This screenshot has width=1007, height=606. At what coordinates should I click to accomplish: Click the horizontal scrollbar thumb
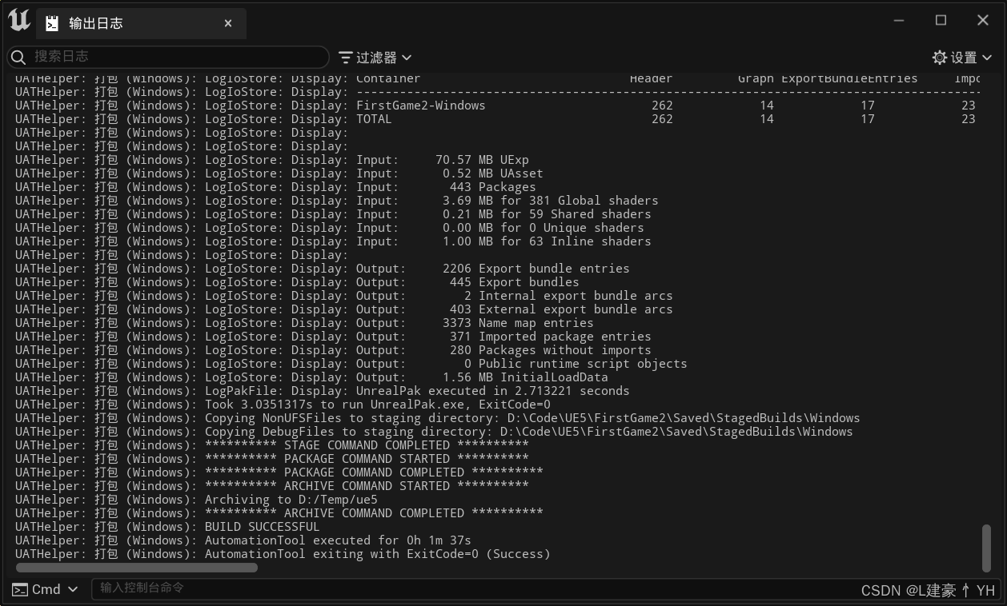[137, 568]
